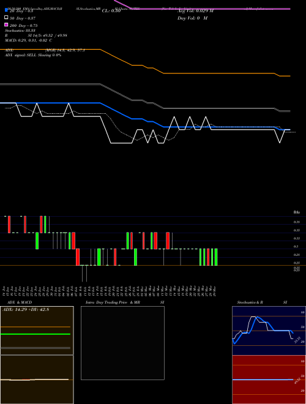Viewport: 306px width, 404px height.
Task: Click the white 50 Day legend swatch
Action: 6,18
